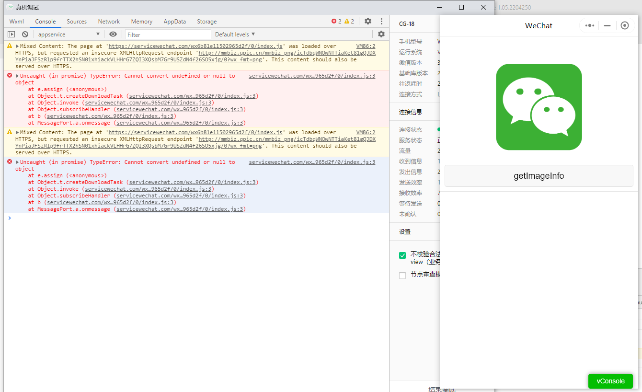Open the console settings gear beside Default levels
The height and width of the screenshot is (392, 642).
[x=381, y=34]
